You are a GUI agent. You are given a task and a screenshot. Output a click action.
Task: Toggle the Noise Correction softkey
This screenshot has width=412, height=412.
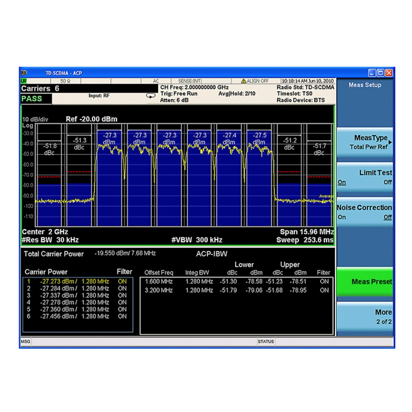tap(365, 212)
